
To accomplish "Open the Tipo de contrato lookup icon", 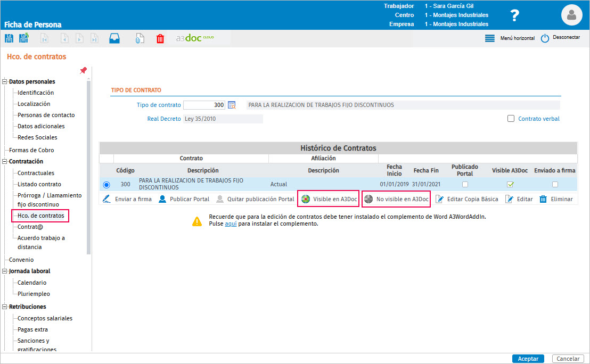I will (x=232, y=105).
